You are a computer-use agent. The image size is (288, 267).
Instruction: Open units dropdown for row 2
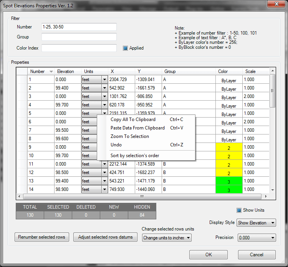(x=104, y=88)
